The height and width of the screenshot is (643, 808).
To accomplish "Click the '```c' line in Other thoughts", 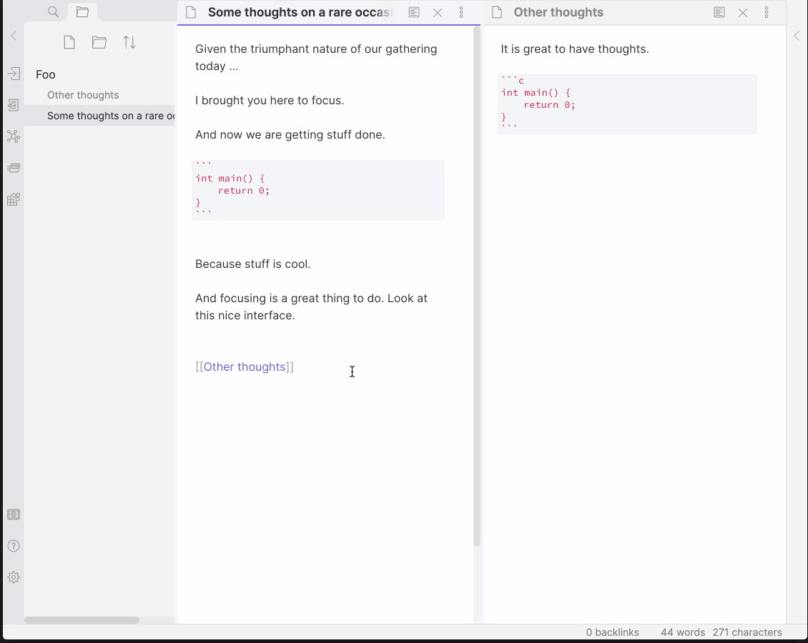I will click(513, 80).
